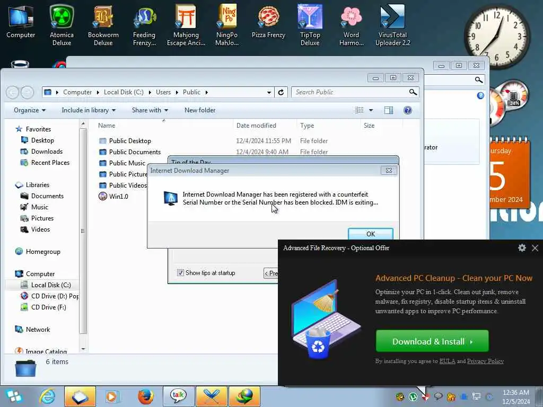543x407 pixels.
Task: Expand chevron after Public in breadcrumb
Action: click(x=206, y=92)
